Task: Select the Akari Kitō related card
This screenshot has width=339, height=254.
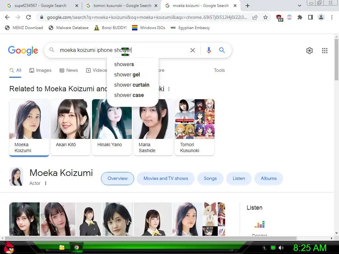Action: 71,127
